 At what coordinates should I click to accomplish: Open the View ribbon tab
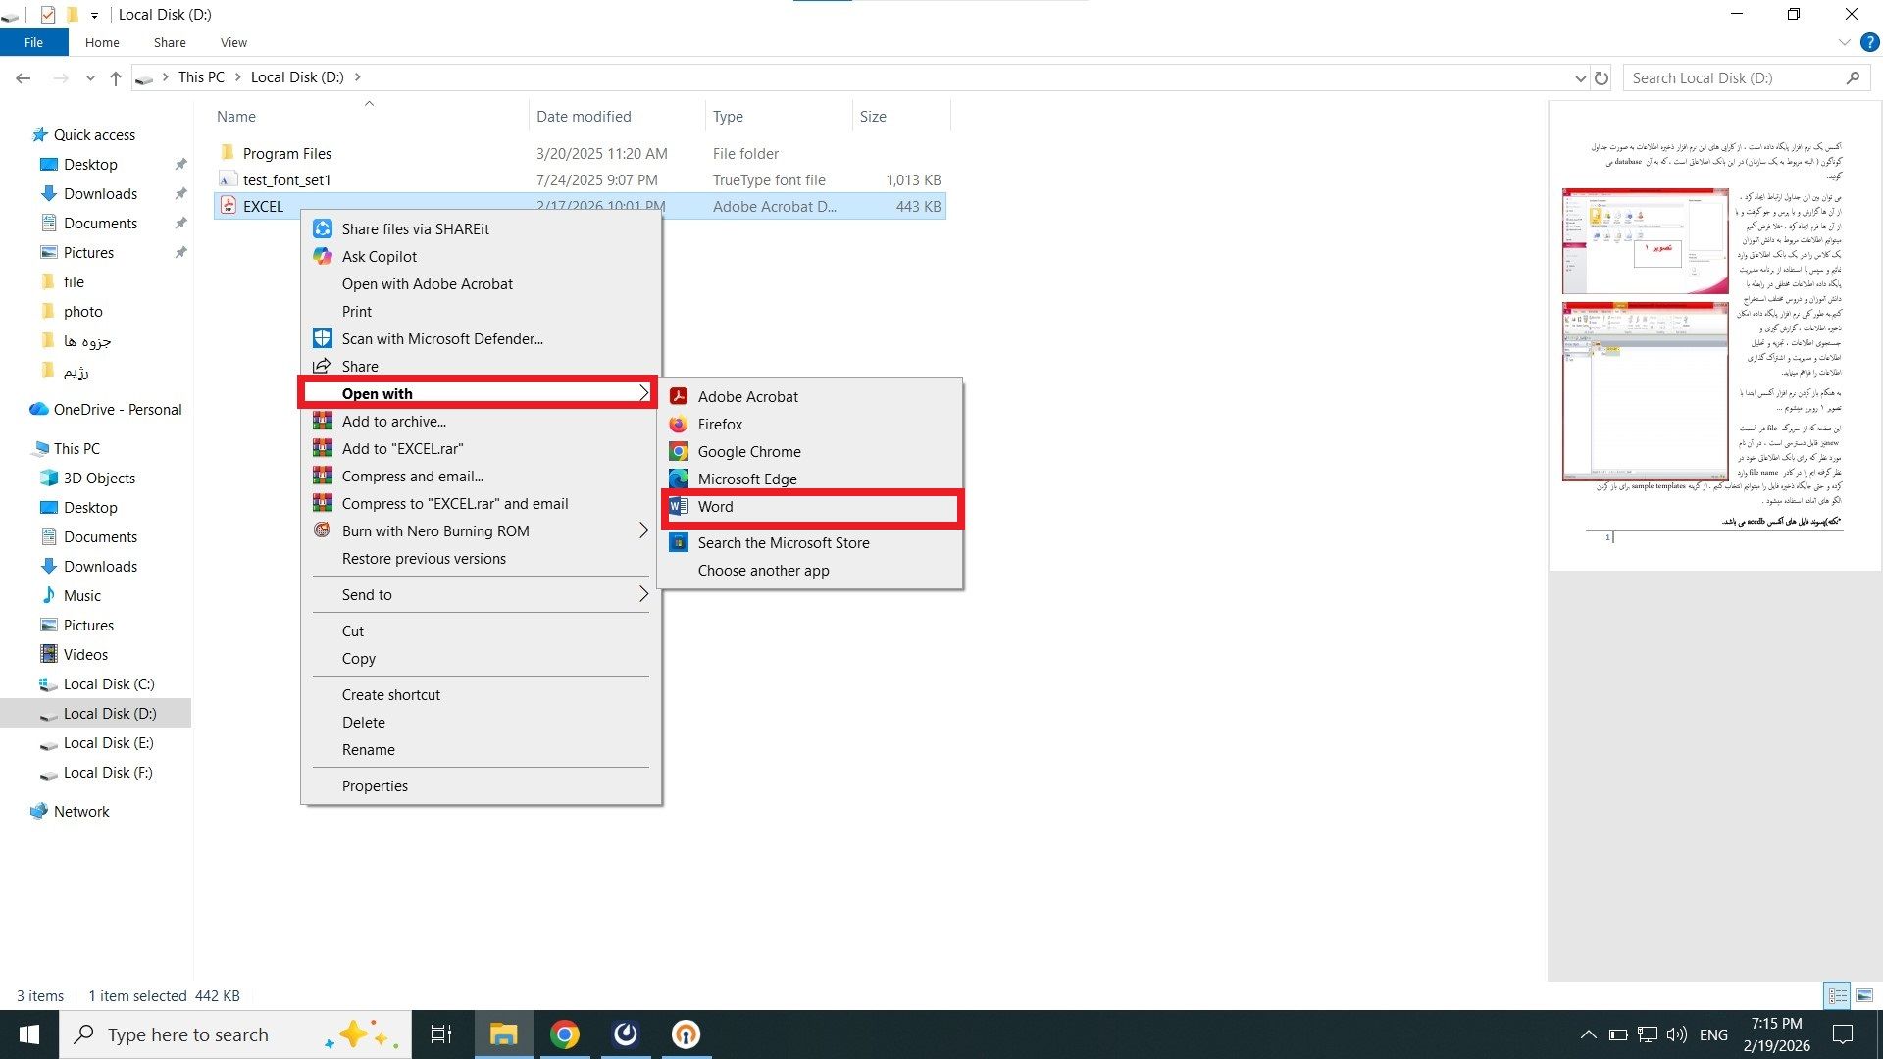233,43
